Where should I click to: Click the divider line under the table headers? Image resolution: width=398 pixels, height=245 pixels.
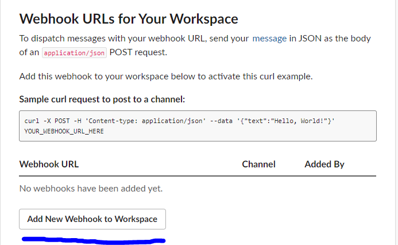(198, 175)
